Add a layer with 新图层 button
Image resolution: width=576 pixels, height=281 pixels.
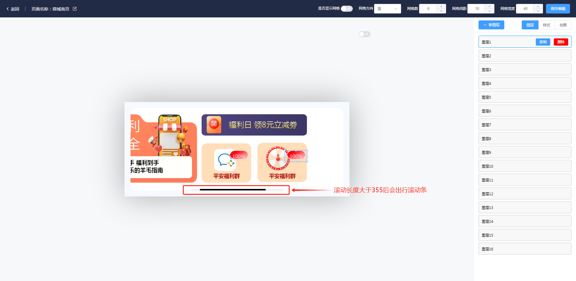point(491,25)
